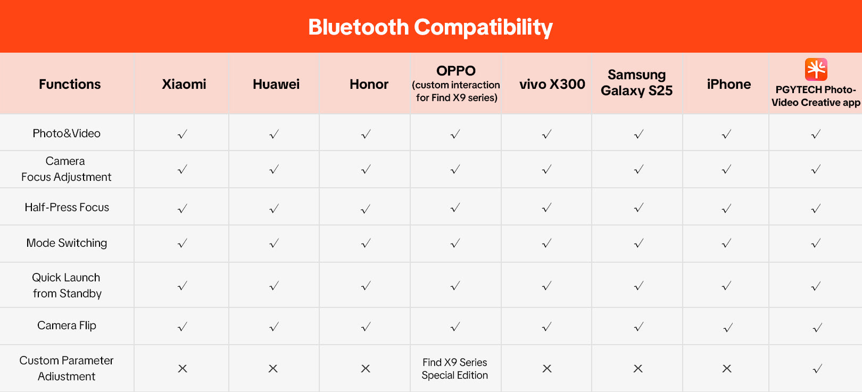The width and height of the screenshot is (862, 392).
Task: Click the X mark for Xiaomi Custom Parameter
Action: 183,369
